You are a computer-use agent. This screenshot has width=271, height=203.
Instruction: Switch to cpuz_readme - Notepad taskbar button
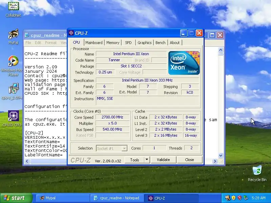pos(117,198)
